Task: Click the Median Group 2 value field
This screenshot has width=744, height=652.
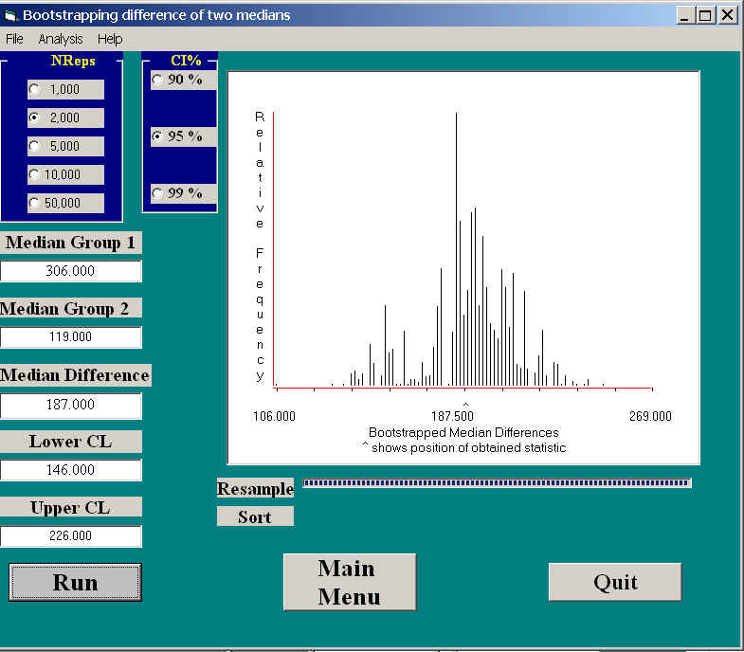Action: [71, 337]
